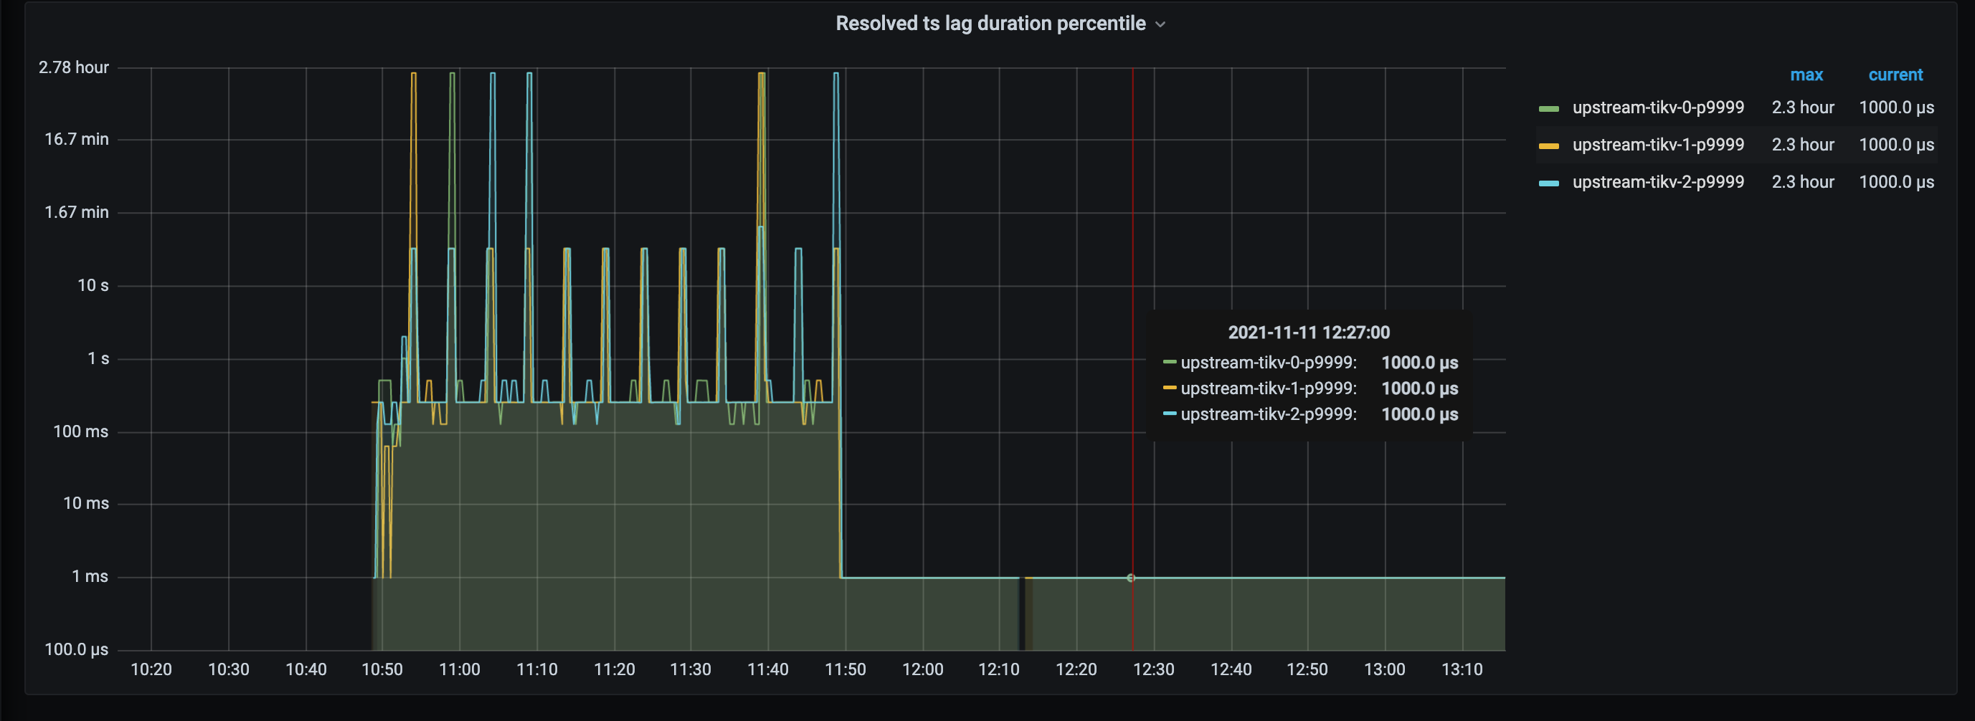Sort legend by the max column header
The height and width of the screenshot is (721, 1975).
tap(1808, 75)
